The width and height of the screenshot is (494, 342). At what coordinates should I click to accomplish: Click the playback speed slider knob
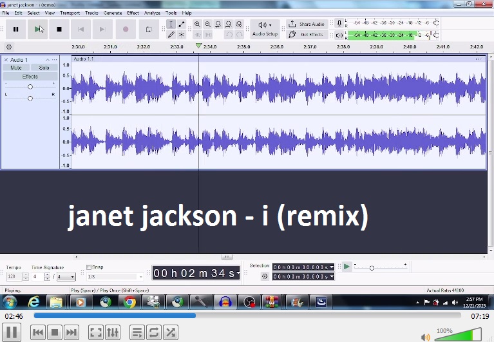click(x=372, y=268)
